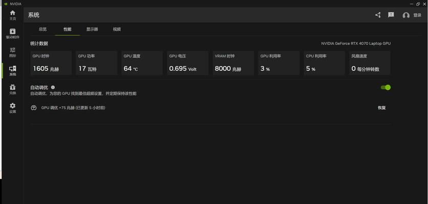428x204 pixels.
Task: Click the info icon beside 自动调优
Action: pyautogui.click(x=53, y=87)
